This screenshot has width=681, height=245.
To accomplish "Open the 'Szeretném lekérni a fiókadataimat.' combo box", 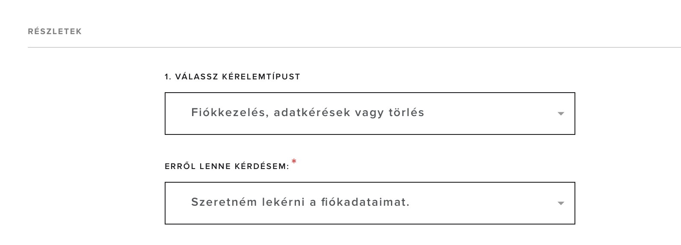I will point(370,203).
